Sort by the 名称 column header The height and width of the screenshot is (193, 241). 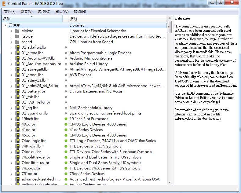(32, 19)
